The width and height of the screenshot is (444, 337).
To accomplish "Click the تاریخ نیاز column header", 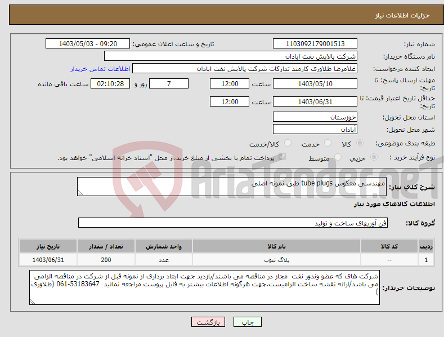I will 48,246.
